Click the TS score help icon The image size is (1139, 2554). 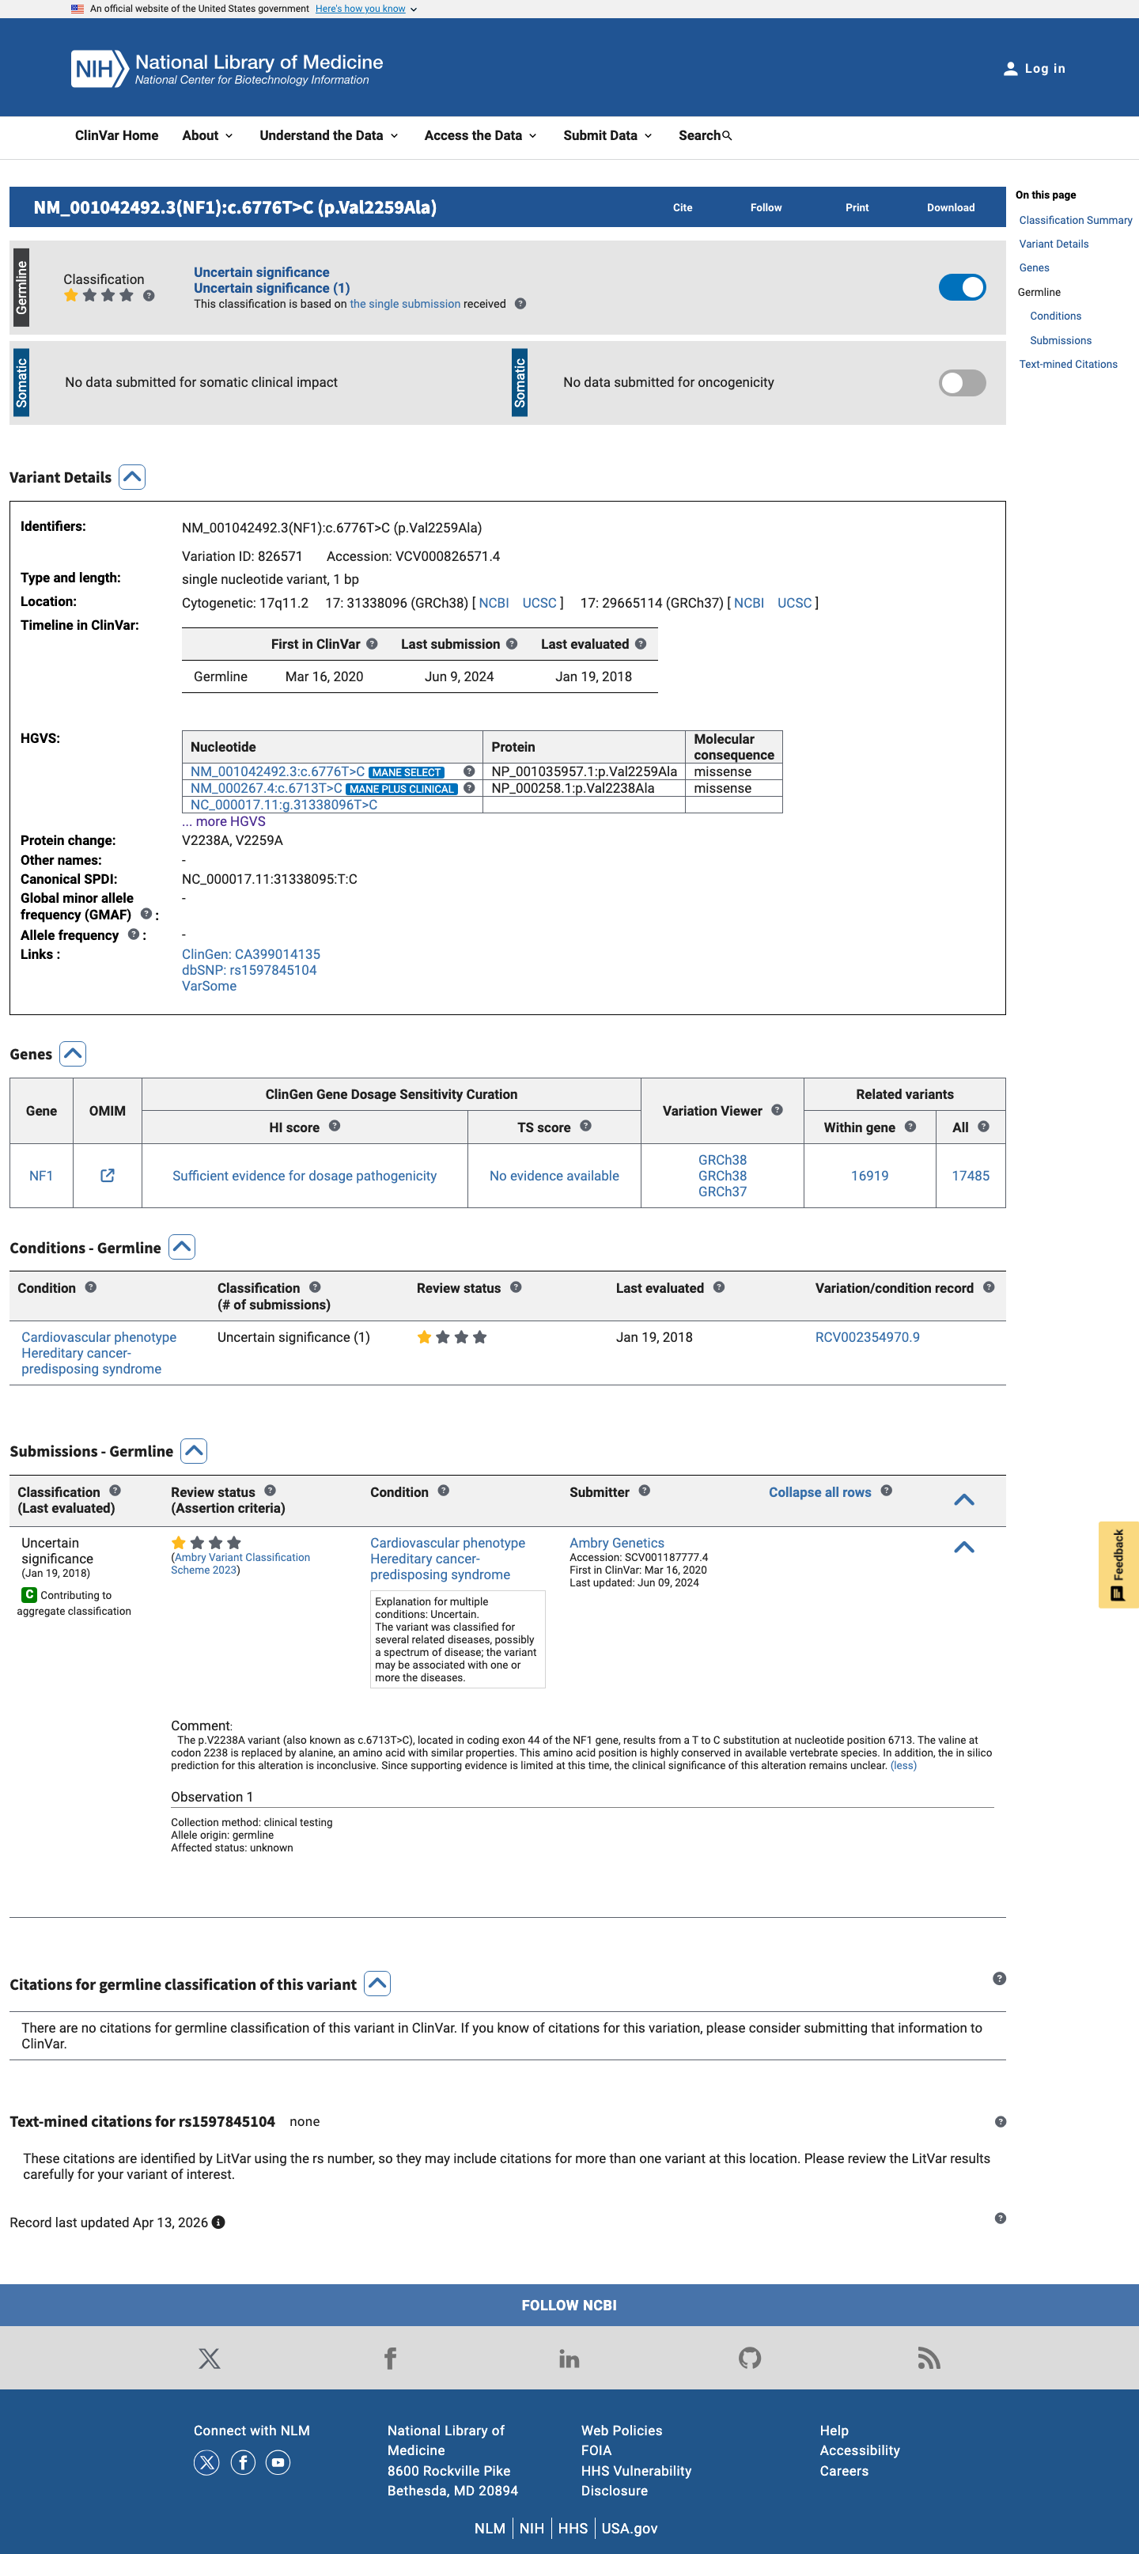coord(586,1127)
